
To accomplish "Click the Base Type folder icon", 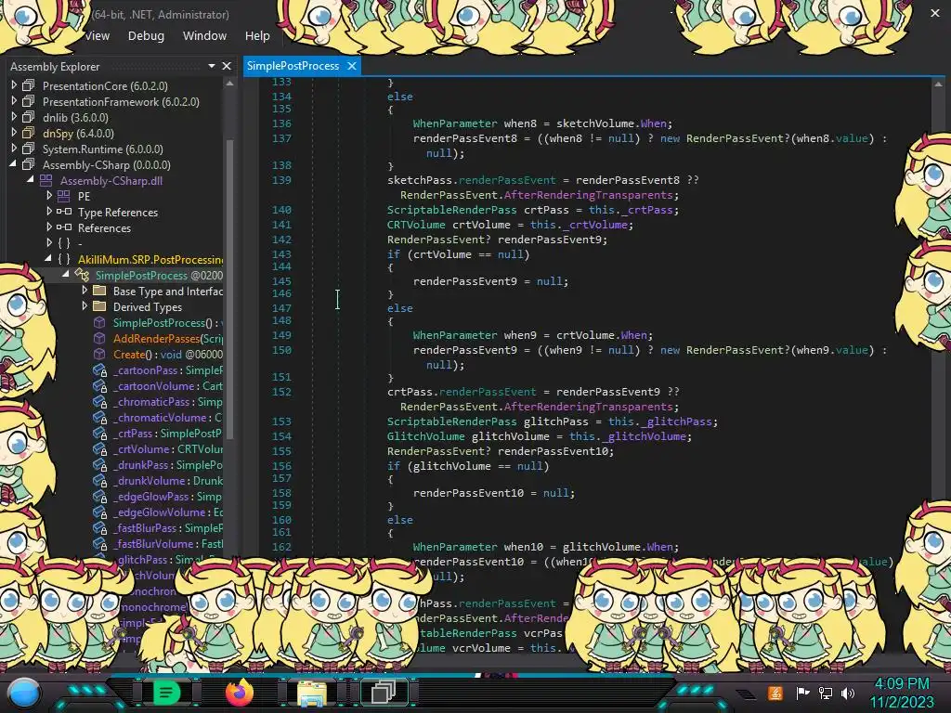I will click(99, 291).
